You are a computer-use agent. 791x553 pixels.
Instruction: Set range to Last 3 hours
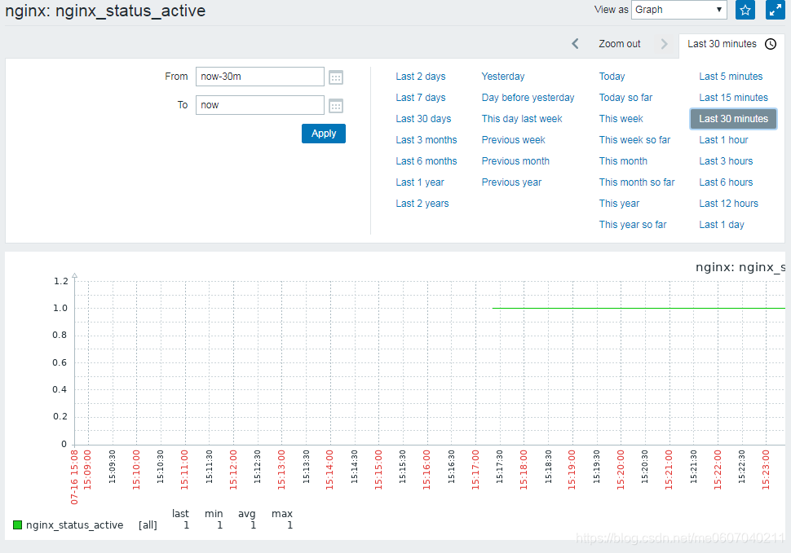click(x=726, y=161)
